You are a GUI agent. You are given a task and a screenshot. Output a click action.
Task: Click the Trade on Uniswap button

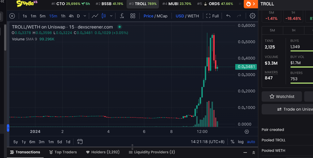(x=287, y=109)
